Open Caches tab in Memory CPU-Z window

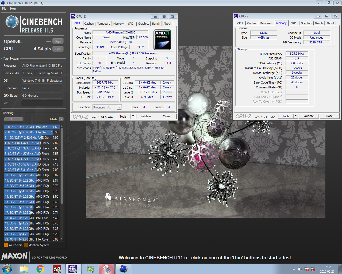coord(252,23)
